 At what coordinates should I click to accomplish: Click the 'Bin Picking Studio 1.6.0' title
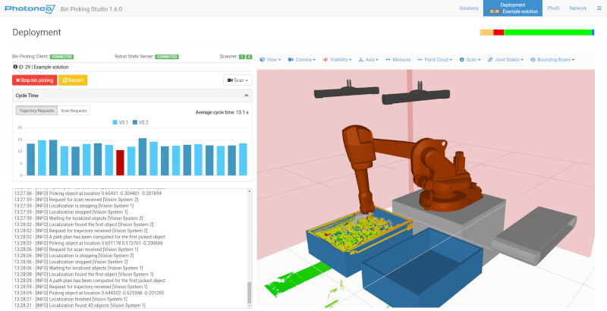click(x=91, y=9)
